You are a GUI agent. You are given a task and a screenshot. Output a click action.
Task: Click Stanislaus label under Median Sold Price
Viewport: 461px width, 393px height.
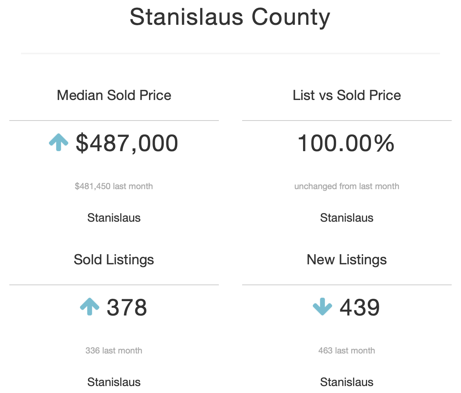114,218
